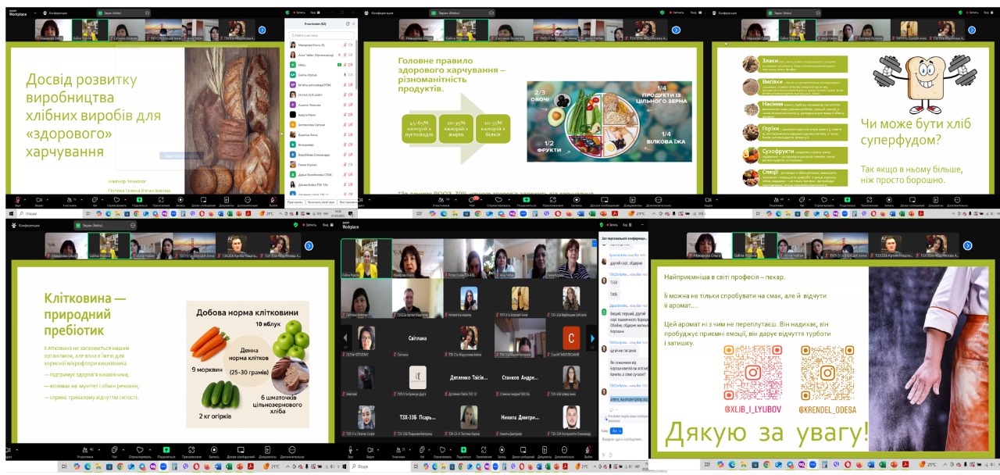Click Leave meeting icon in bread title slide window

[273, 200]
